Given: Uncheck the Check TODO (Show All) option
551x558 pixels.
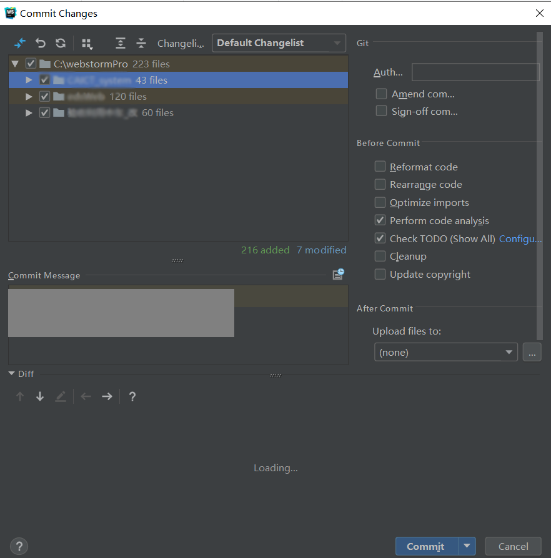Looking at the screenshot, I should pyautogui.click(x=380, y=238).
